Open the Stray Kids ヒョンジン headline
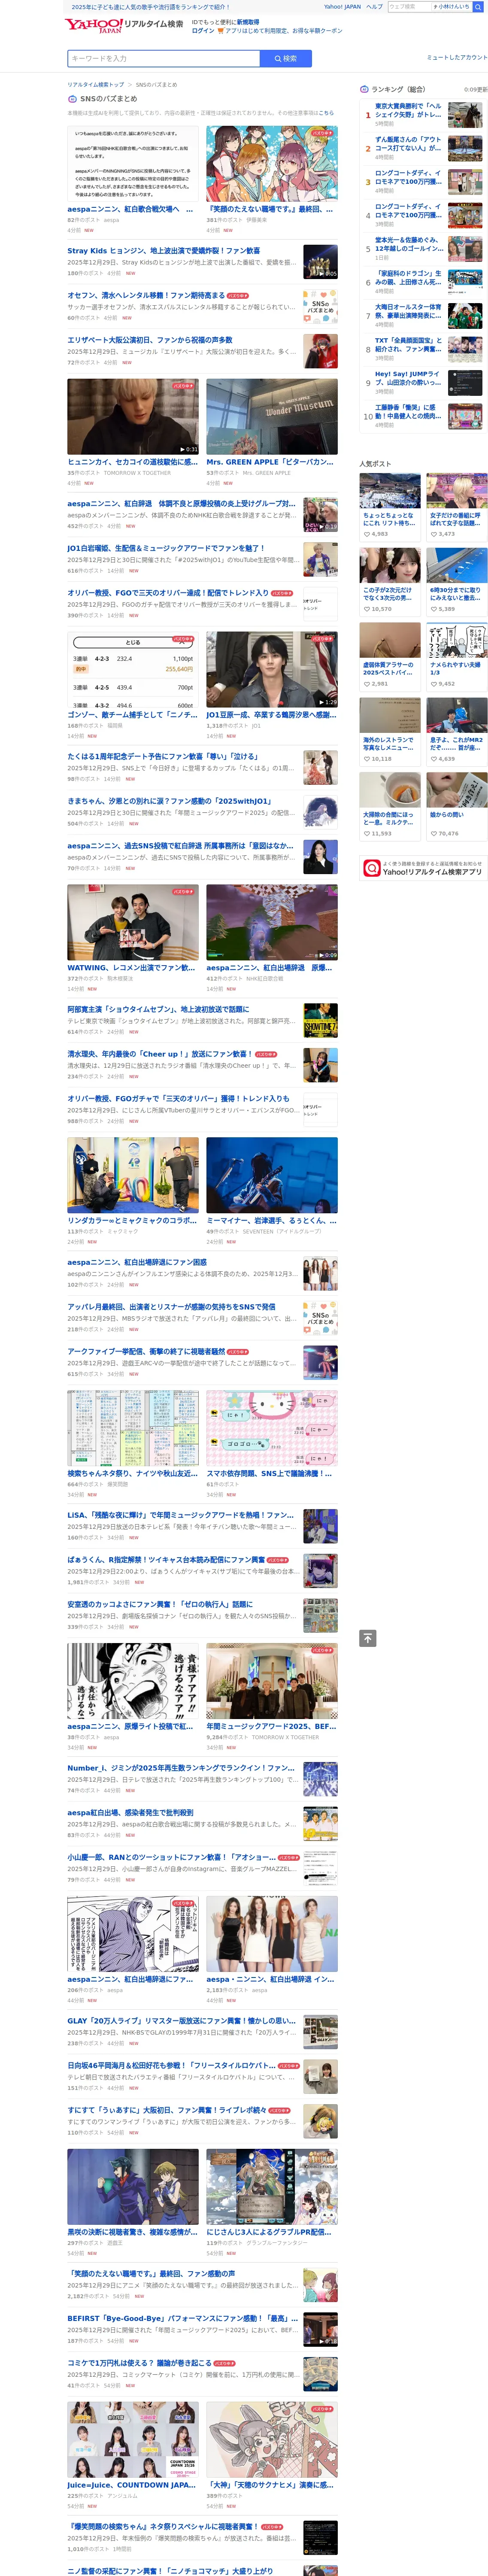The height and width of the screenshot is (2576, 488). [x=163, y=251]
